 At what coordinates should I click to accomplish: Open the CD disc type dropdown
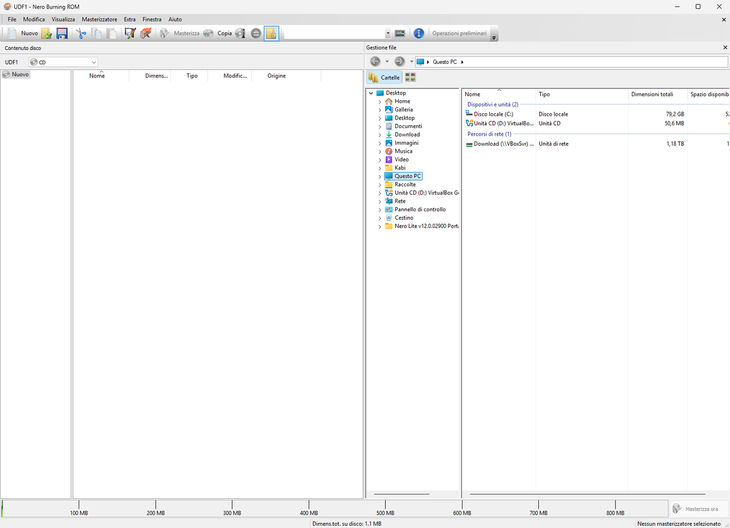(63, 62)
